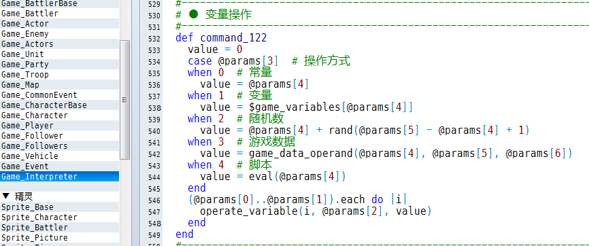Click the 'when 3' 游戏数据 line
This screenshot has width=589, height=246.
point(241,141)
